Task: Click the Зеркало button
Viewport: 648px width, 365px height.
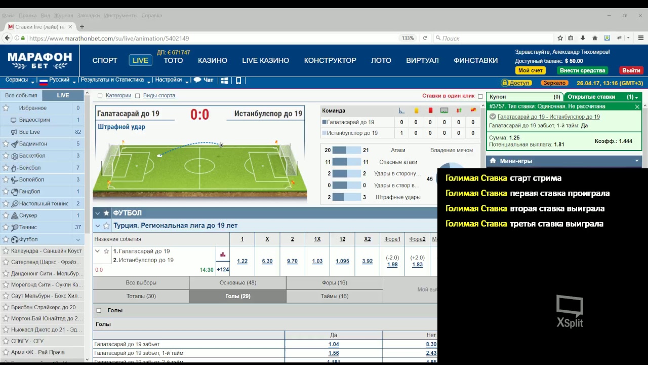Action: click(x=554, y=83)
